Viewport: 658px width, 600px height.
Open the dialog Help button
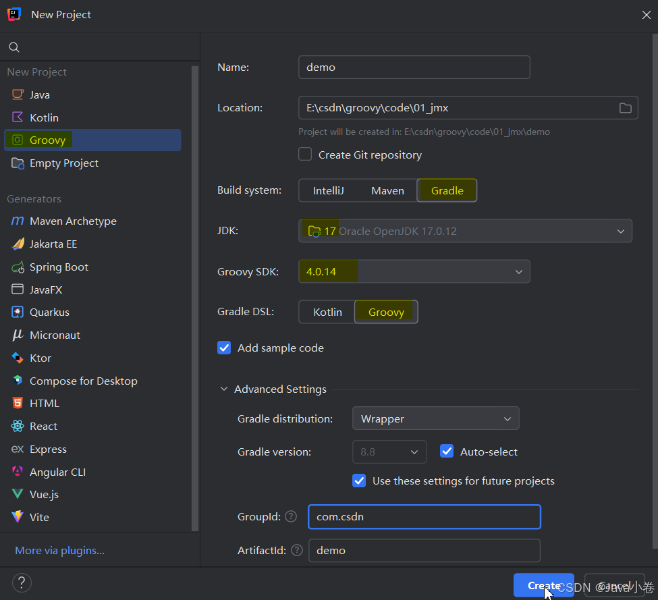(x=22, y=582)
